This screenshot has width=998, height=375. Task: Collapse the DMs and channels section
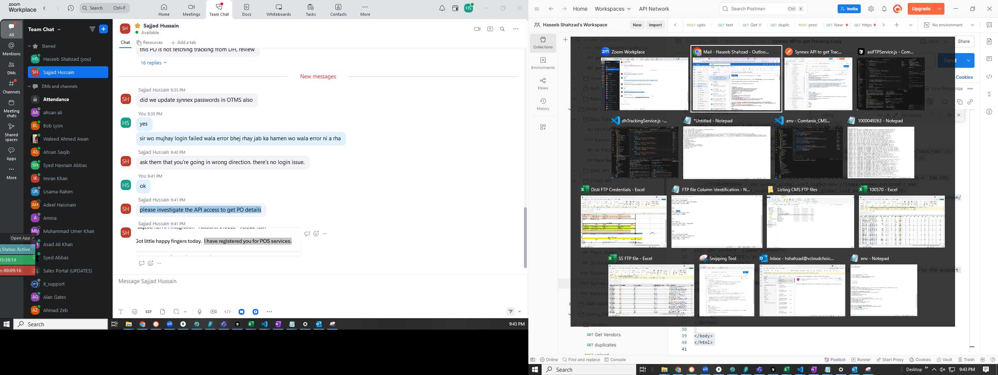point(29,86)
